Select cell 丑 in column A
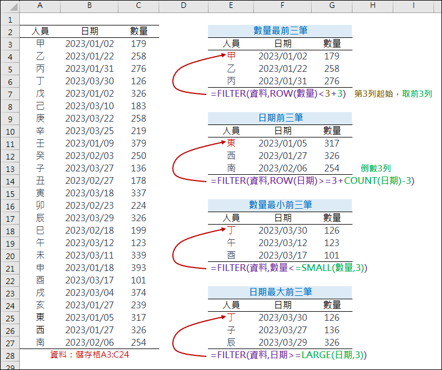Viewport: 442px width, 370px height. pos(40,180)
